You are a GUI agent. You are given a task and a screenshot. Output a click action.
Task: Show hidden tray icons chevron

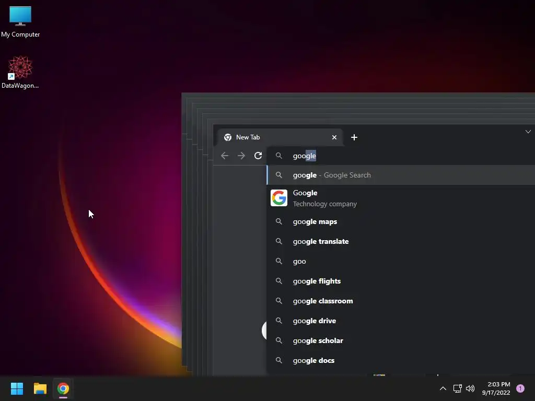click(x=443, y=388)
